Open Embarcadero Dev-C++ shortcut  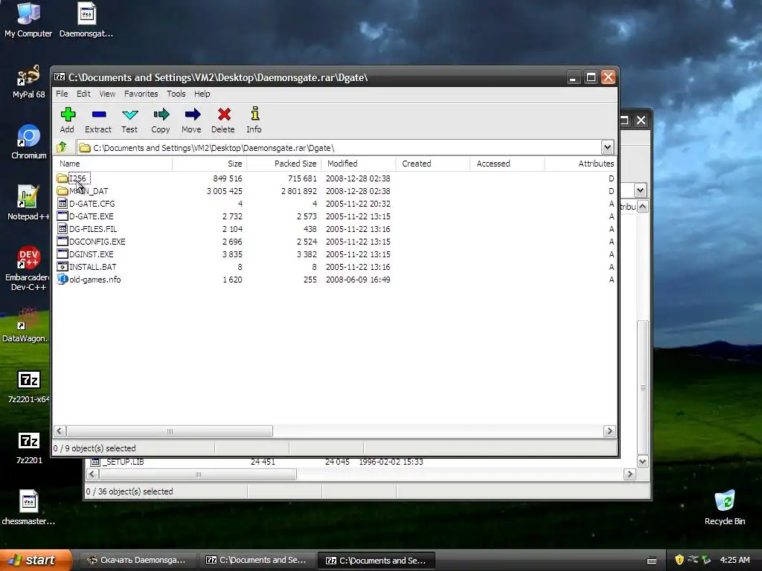28,268
